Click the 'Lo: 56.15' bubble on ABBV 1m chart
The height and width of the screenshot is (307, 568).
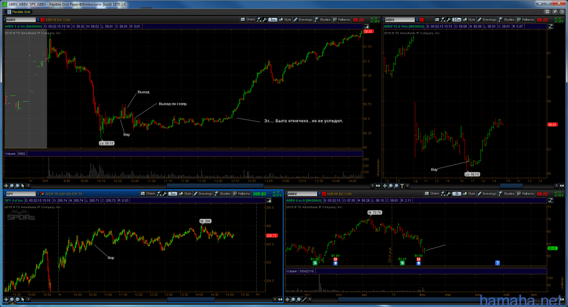pyautogui.click(x=106, y=143)
